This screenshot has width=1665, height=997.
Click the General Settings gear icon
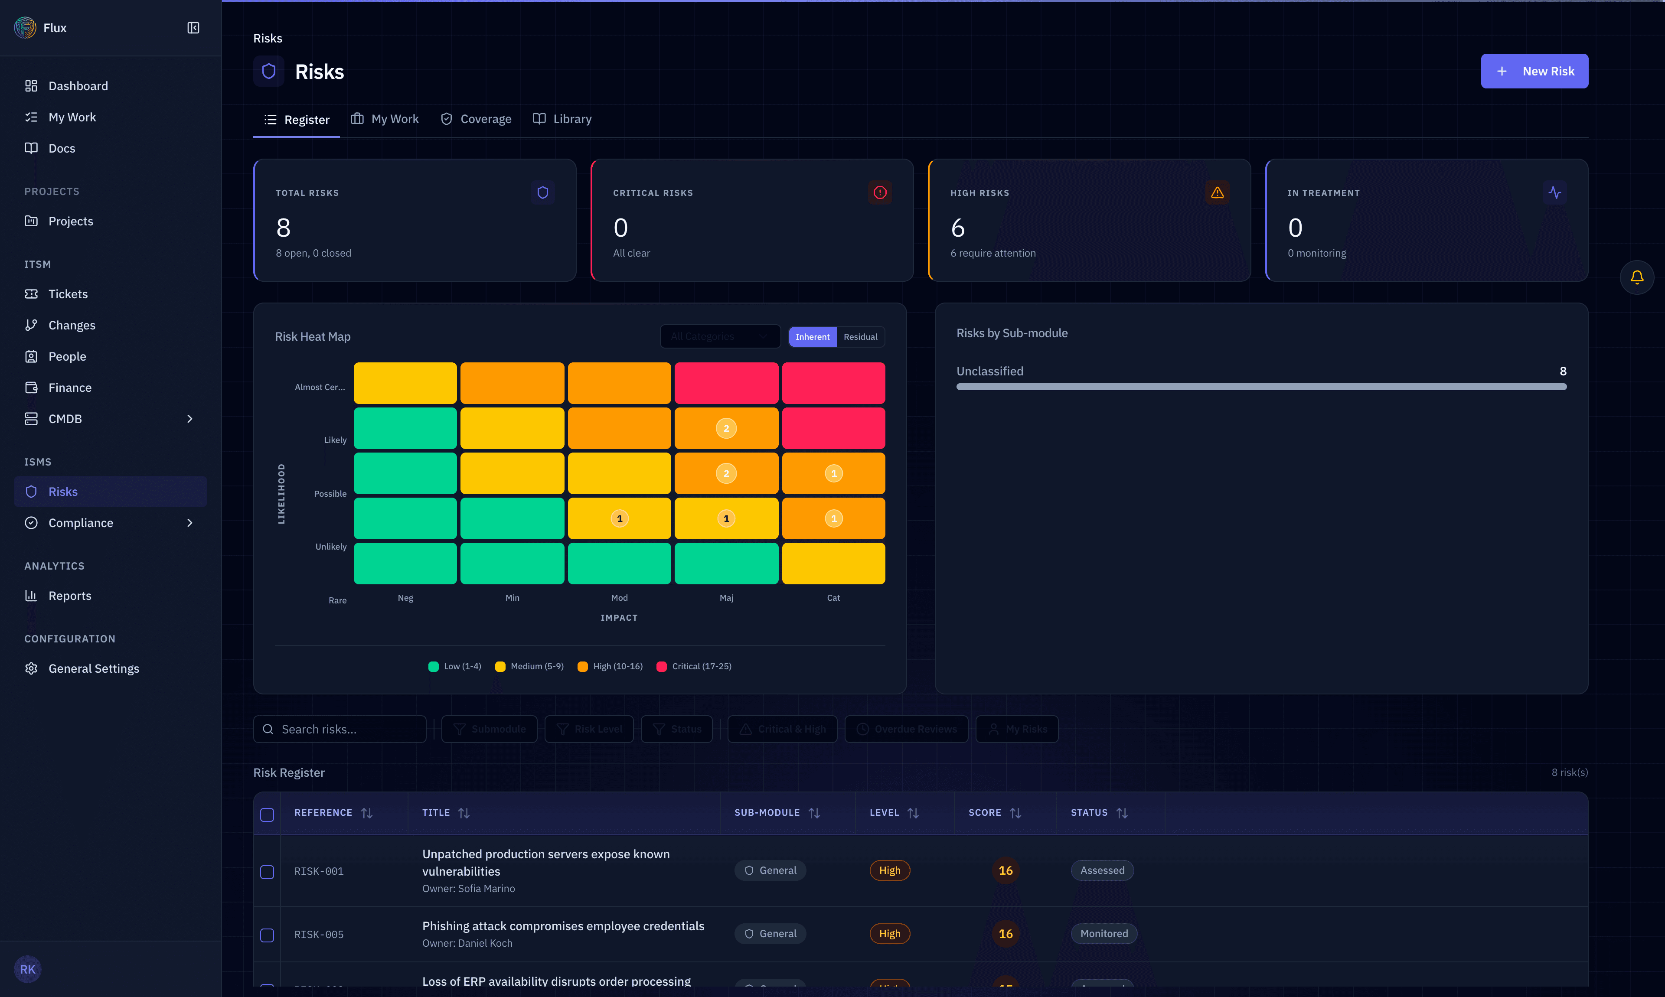pos(31,668)
